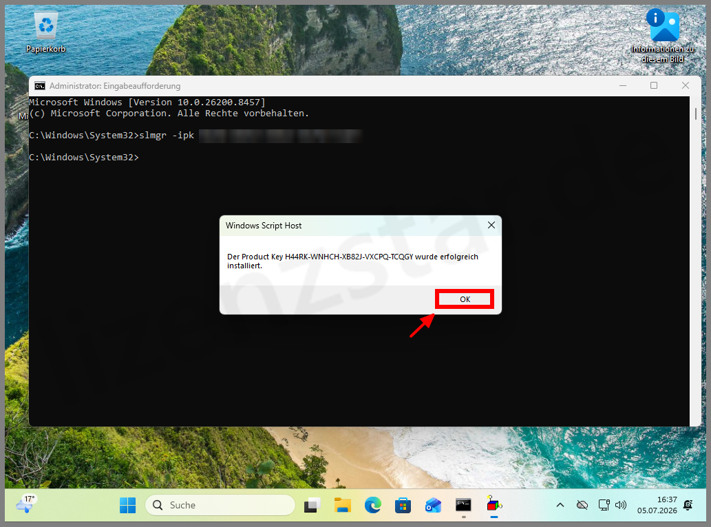Launch Microsoft Edge from taskbar

pyautogui.click(x=373, y=505)
